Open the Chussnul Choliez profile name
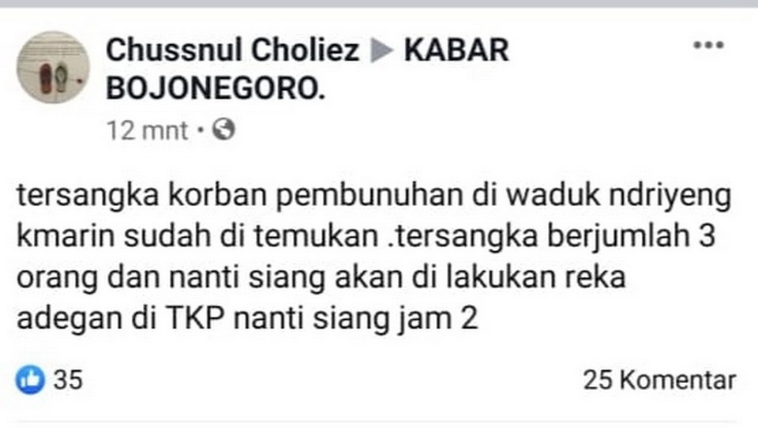The image size is (758, 428). pos(232,50)
